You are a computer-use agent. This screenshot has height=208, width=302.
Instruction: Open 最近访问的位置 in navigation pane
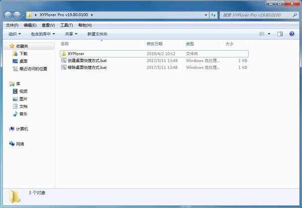tap(33, 69)
